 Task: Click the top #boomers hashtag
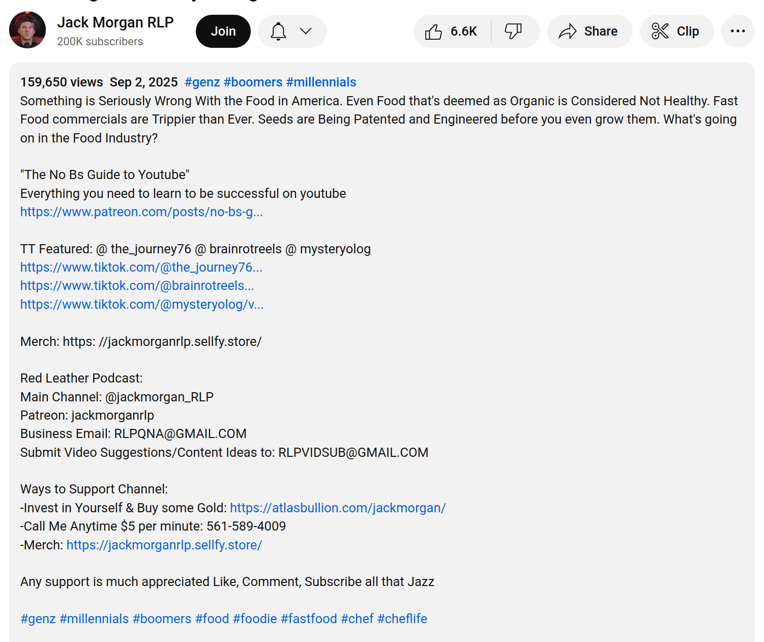pos(253,82)
